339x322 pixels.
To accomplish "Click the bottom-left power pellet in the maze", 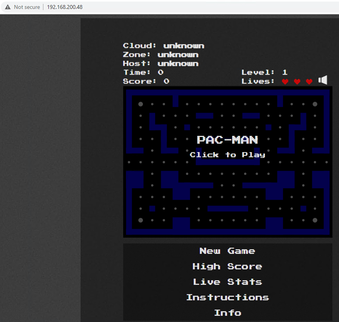I will point(141,220).
